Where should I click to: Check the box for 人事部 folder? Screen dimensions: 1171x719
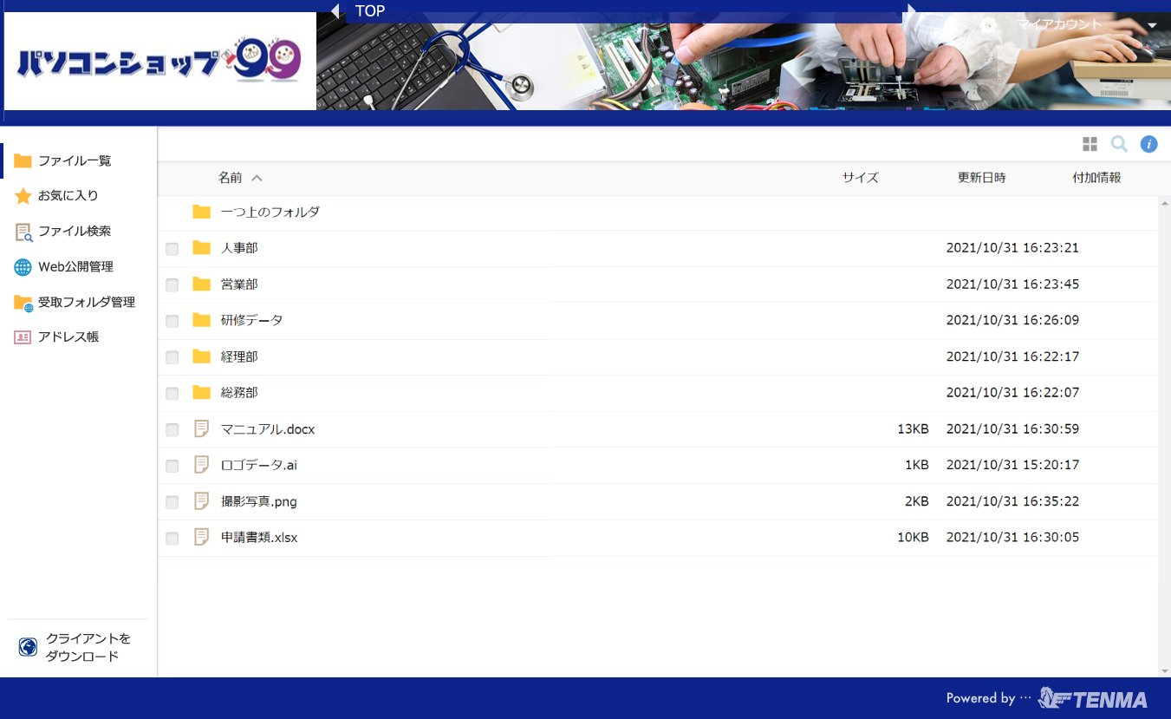tap(172, 249)
